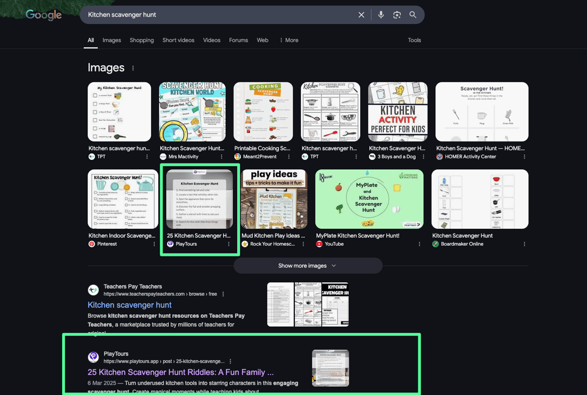This screenshot has width=587, height=395.
Task: Open three-dot menu for Mrs Mactivity image
Action: point(222,157)
